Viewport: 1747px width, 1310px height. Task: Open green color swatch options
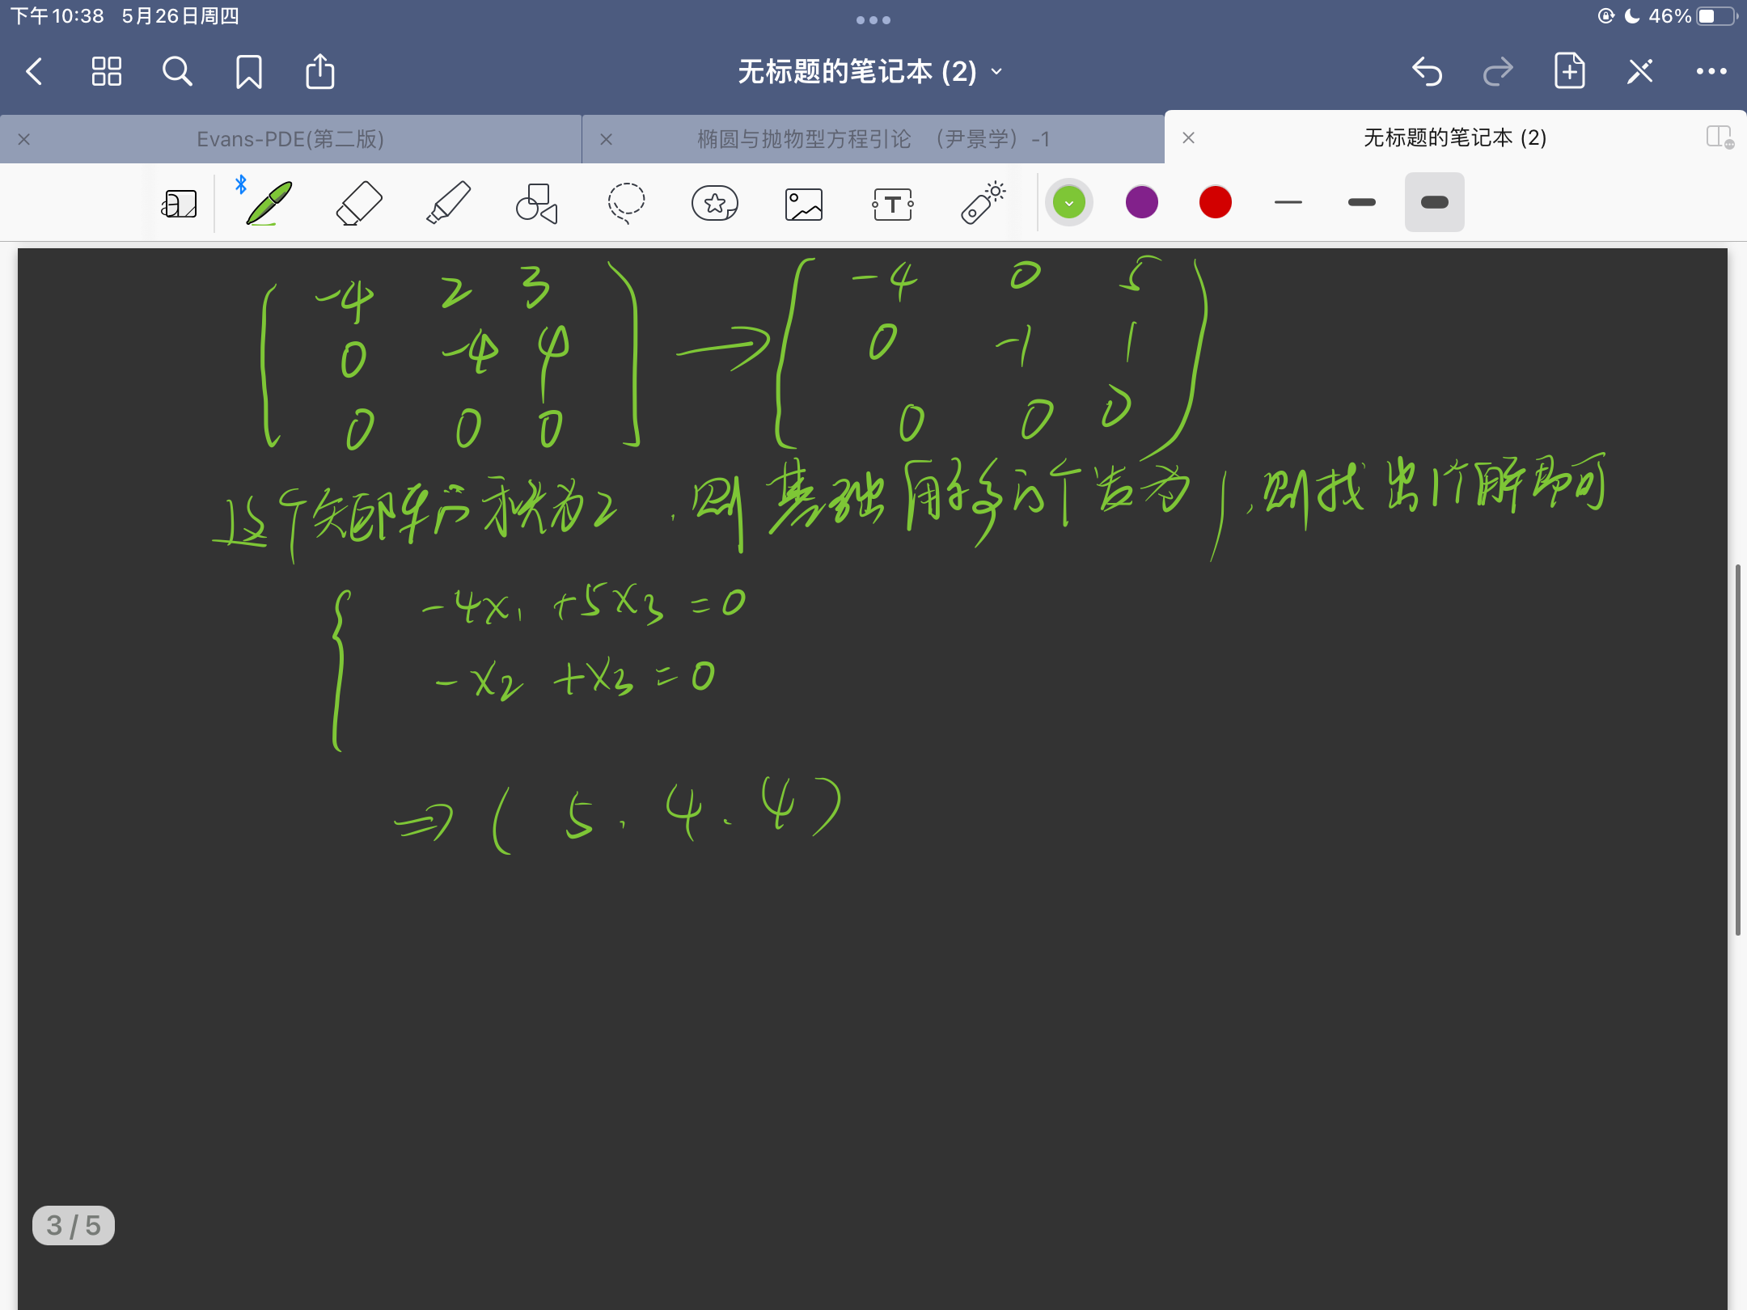[1069, 202]
